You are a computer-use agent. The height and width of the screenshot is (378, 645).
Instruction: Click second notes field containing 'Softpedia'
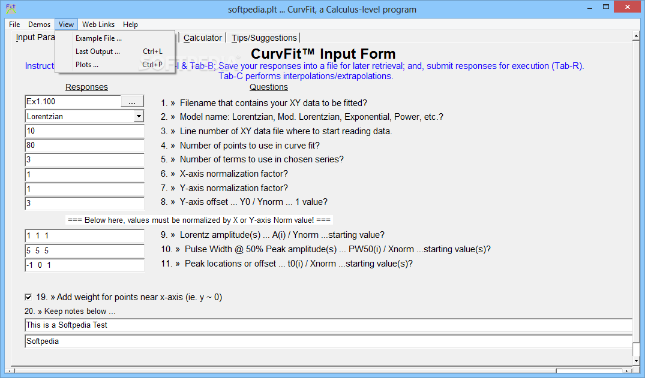click(x=329, y=341)
